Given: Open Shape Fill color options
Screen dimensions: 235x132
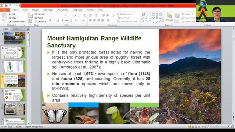Looking at the screenshot, I should click(x=188, y=14).
